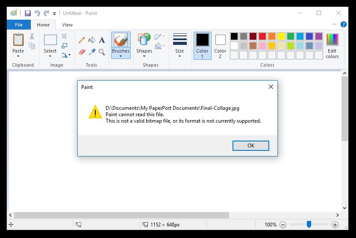Pick the pink (rose) color swatch

(262, 46)
